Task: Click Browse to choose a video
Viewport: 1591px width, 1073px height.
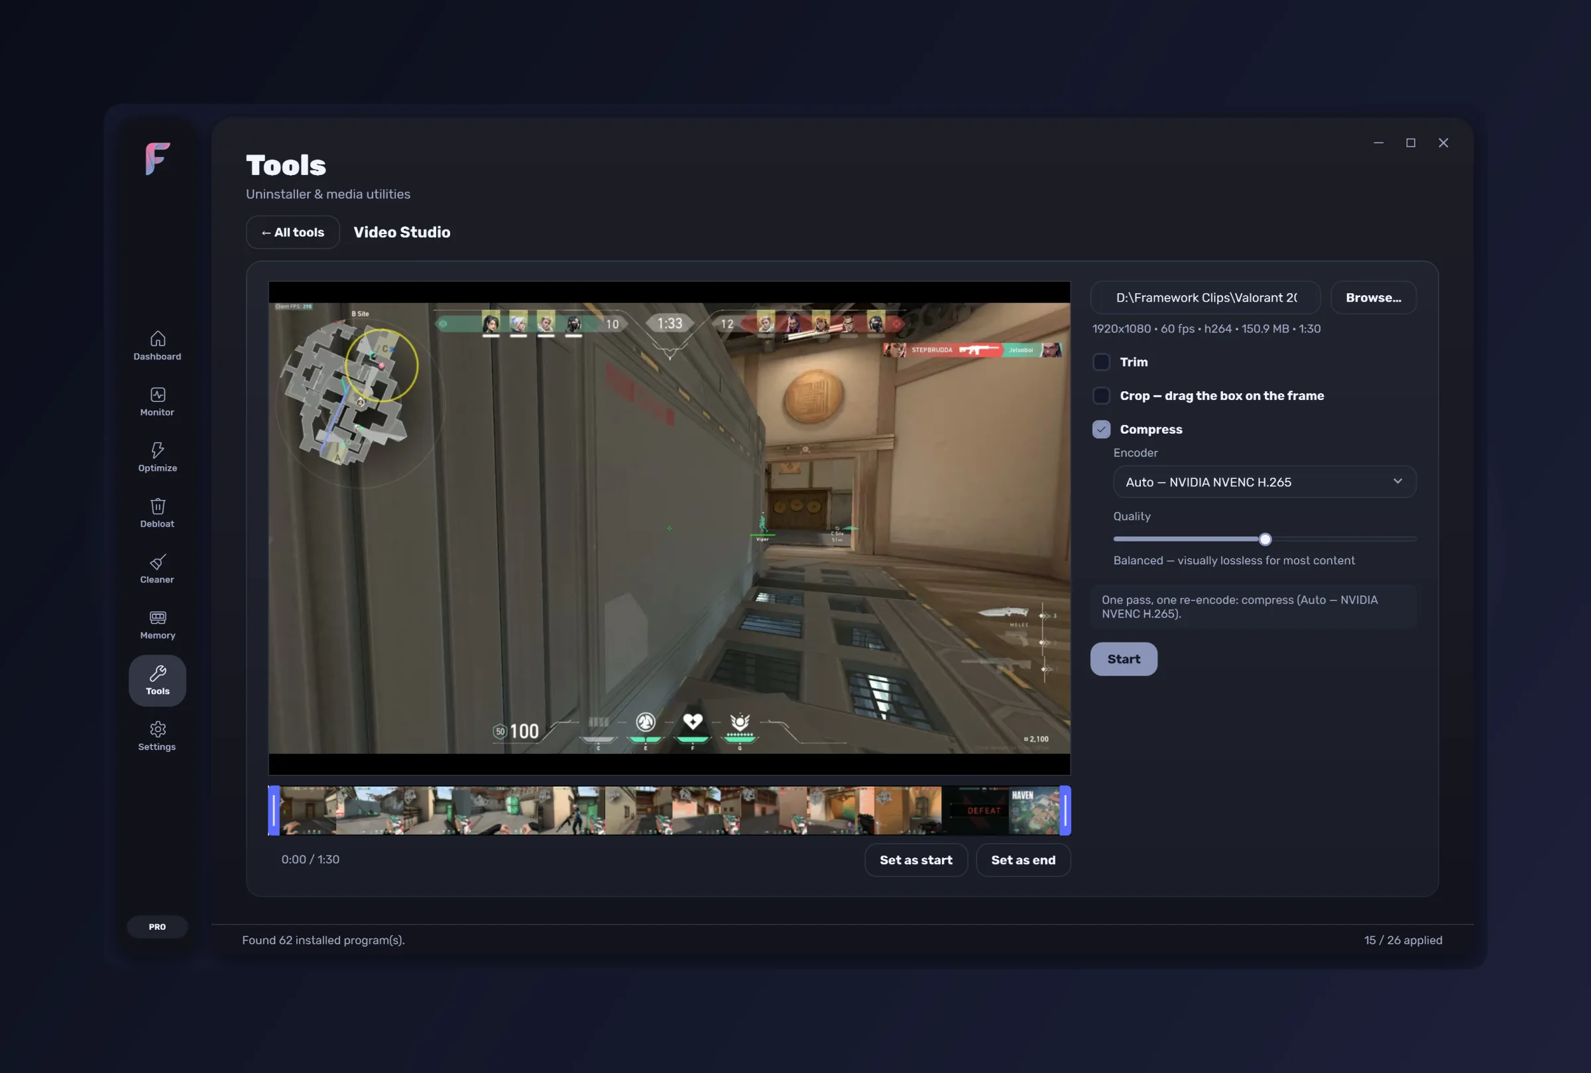Action: click(1373, 298)
